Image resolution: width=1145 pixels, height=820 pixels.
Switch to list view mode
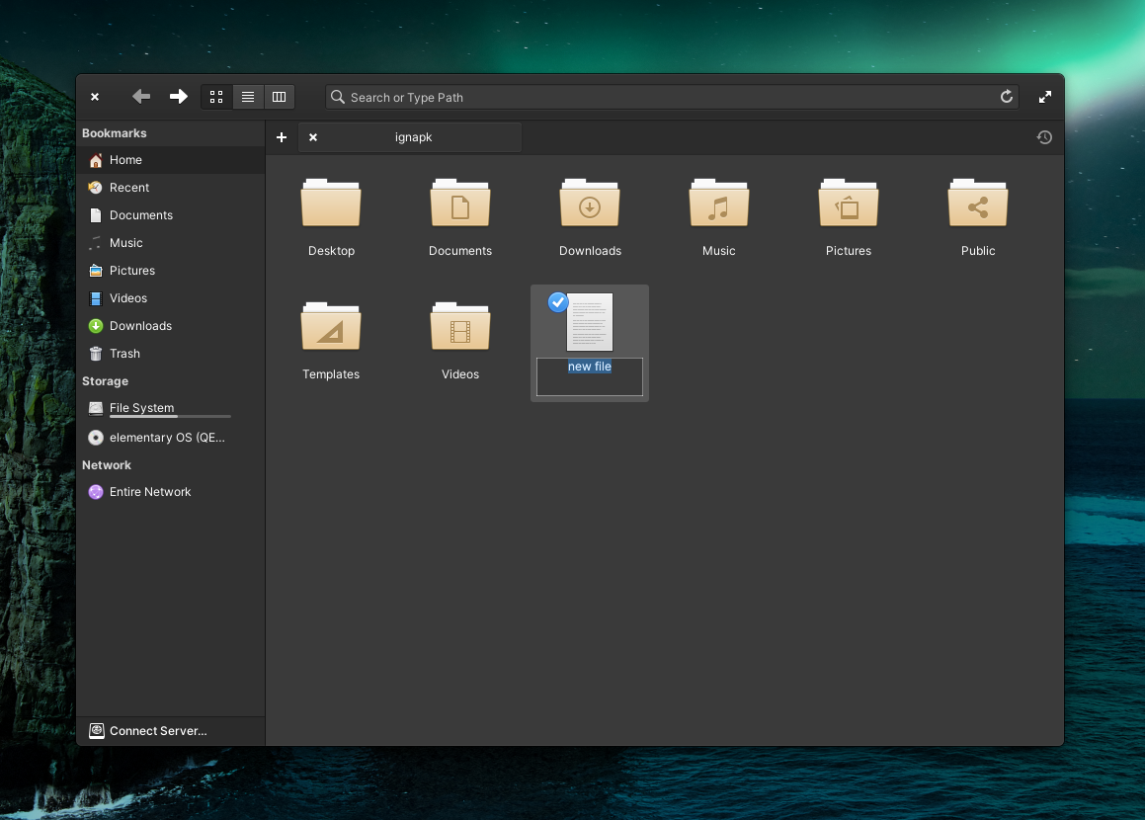(x=248, y=97)
